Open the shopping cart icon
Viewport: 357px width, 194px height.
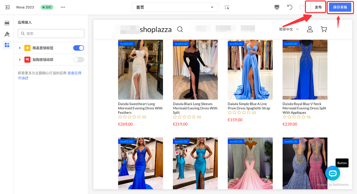[x=324, y=29]
